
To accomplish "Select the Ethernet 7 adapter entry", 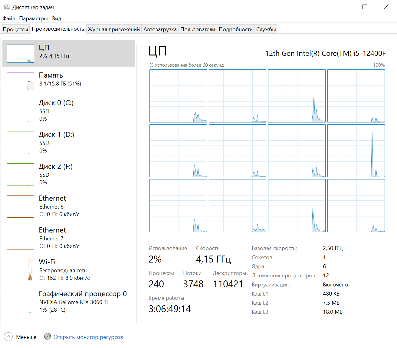I will coord(68,238).
